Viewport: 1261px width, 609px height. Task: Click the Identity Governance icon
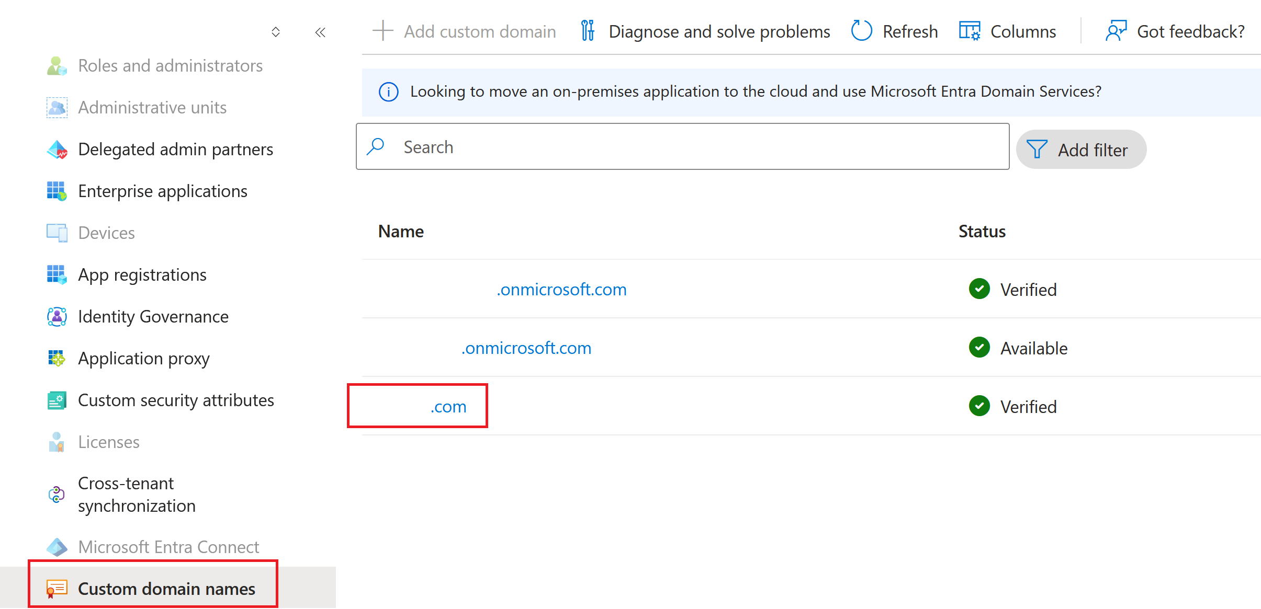tap(57, 317)
